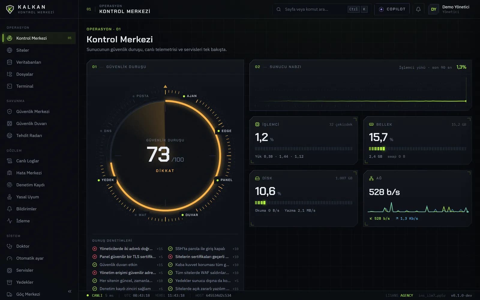480x300 pixels.
Task: Go to Göç Merkezi menu item
Action: pyautogui.click(x=39, y=294)
